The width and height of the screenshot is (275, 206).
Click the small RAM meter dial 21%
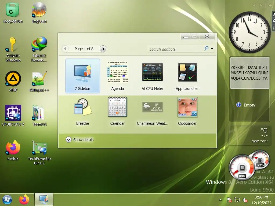[x=260, y=159]
